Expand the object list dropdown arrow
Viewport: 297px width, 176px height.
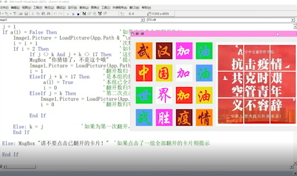[x=142, y=20]
